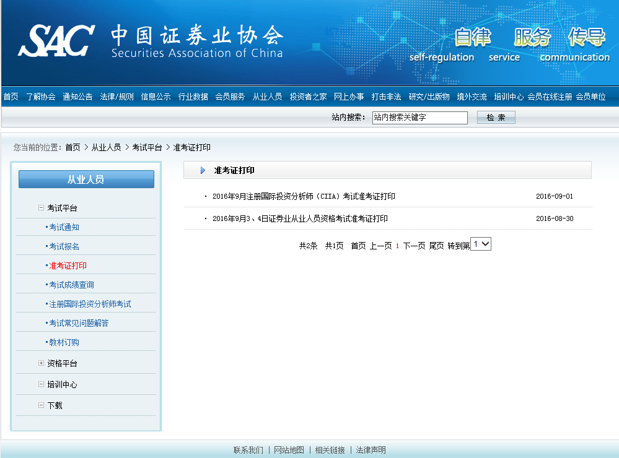
Task: Click 网站地图 in the footer
Action: pos(289,450)
